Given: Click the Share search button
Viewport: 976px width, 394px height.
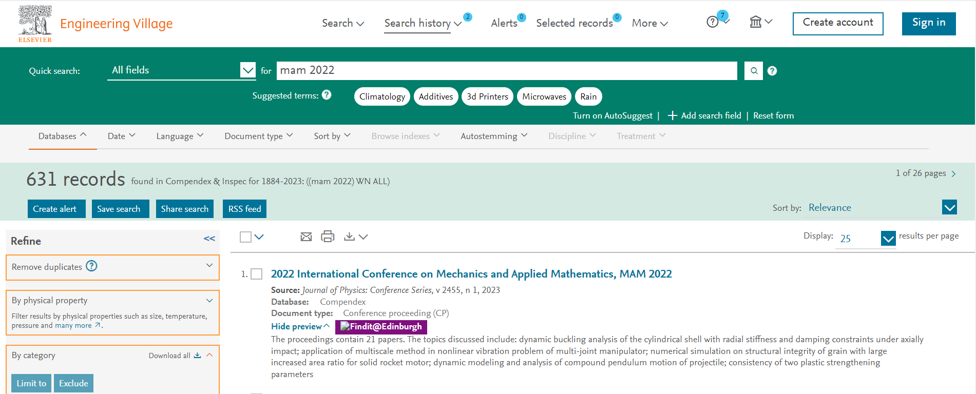Looking at the screenshot, I should [x=185, y=209].
